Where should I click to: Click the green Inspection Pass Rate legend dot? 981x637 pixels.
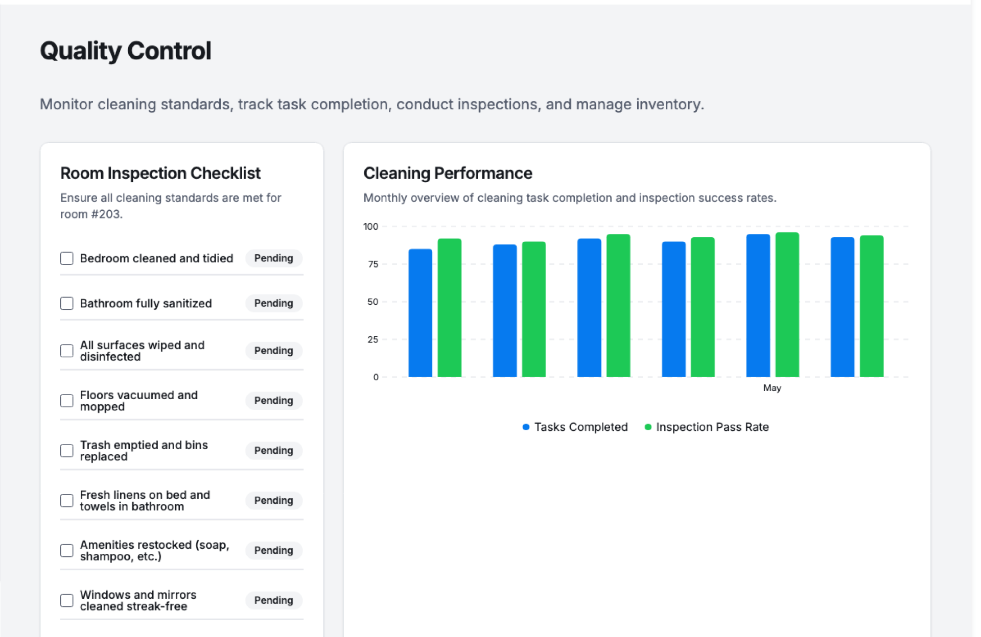coord(648,427)
